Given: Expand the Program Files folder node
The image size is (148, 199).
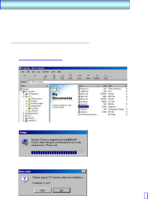Looking at the screenshot, I should (x=26, y=106).
